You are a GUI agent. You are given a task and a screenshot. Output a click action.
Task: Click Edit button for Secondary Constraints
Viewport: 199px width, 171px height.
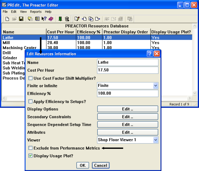click(128, 117)
